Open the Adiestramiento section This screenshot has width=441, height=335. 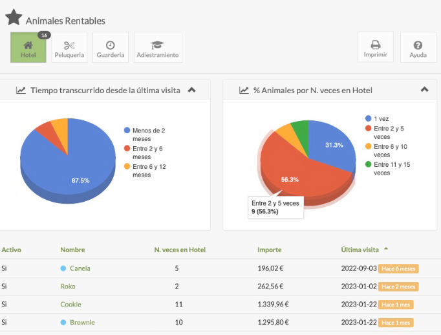tap(158, 47)
